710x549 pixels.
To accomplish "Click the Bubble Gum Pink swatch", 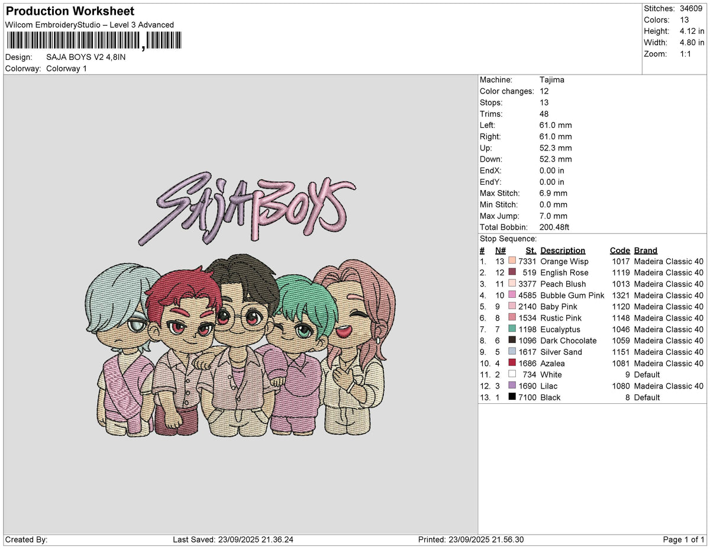I will coord(512,295).
